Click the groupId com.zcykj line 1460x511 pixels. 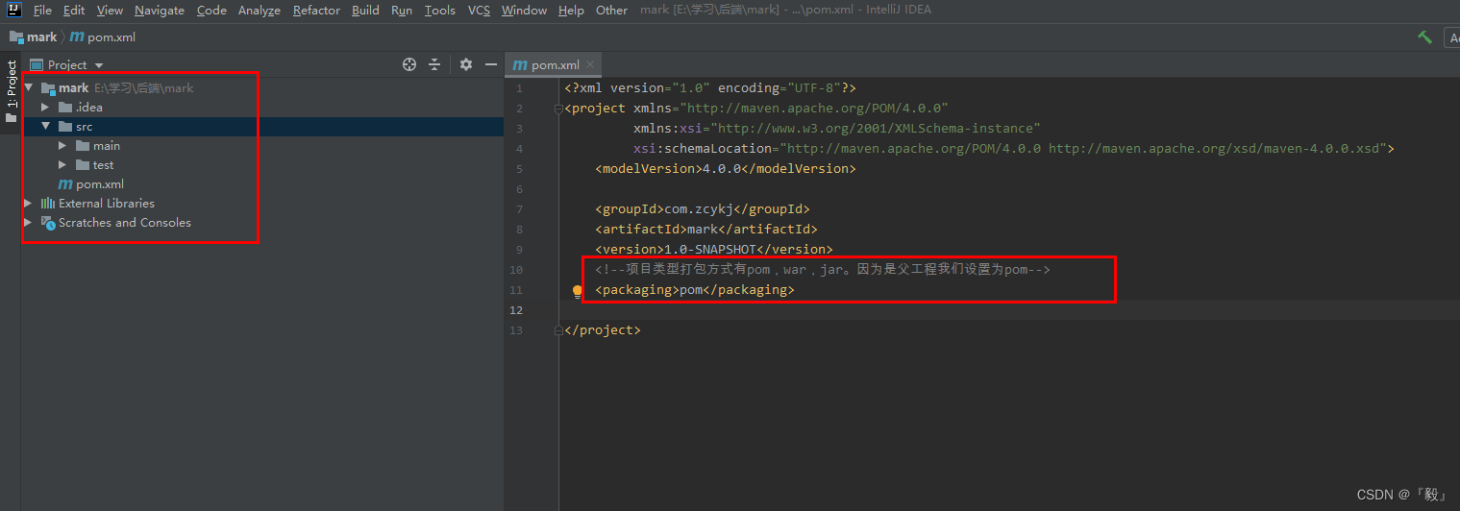703,209
